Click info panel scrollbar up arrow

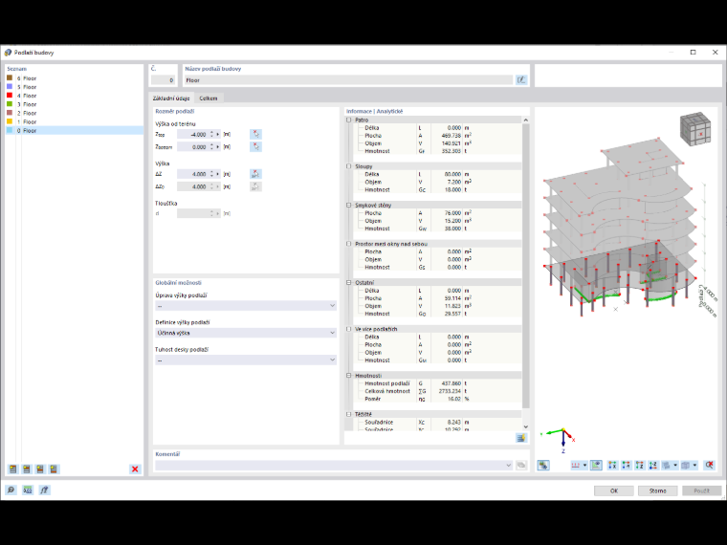[526, 120]
